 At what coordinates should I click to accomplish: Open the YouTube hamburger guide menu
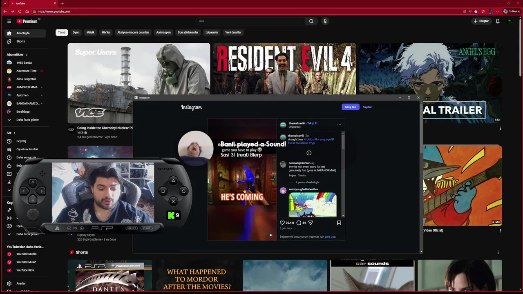[9, 21]
